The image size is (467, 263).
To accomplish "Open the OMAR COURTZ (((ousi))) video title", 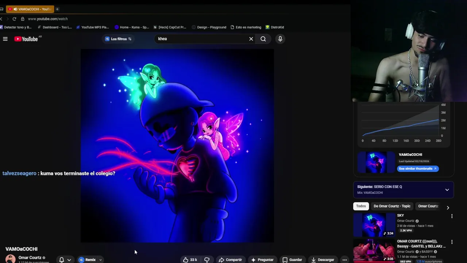I will click(x=421, y=244).
